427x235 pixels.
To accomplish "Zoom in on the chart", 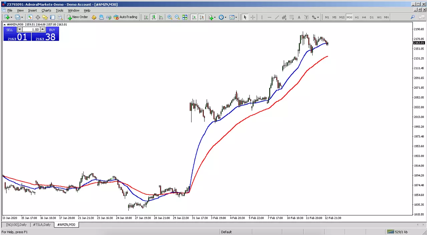I will pyautogui.click(x=170, y=17).
